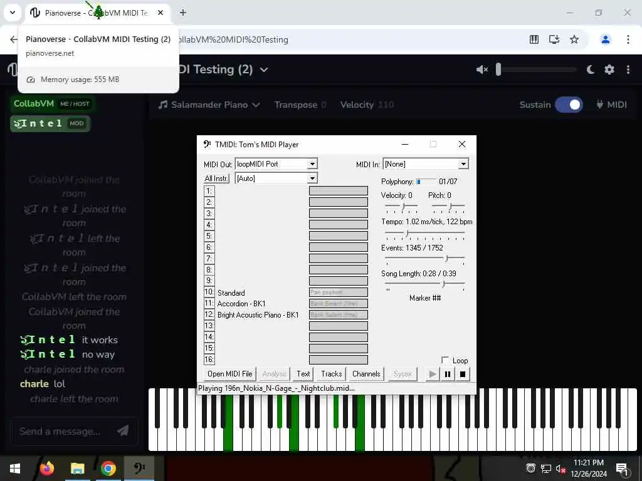
Task: Click the install app icon in address bar
Action: [x=554, y=39]
